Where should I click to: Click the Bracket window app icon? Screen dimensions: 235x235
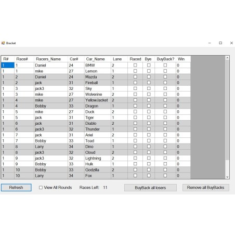3,43
